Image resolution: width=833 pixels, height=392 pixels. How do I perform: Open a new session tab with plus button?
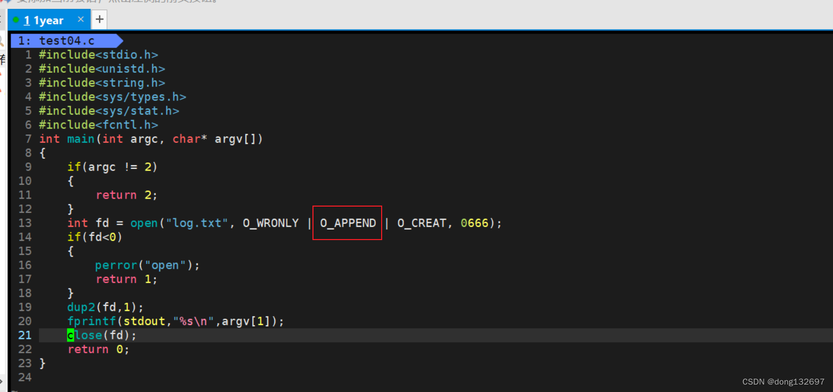100,20
